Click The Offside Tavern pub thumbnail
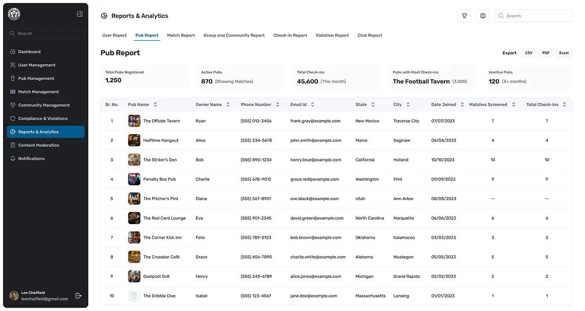 (134, 121)
